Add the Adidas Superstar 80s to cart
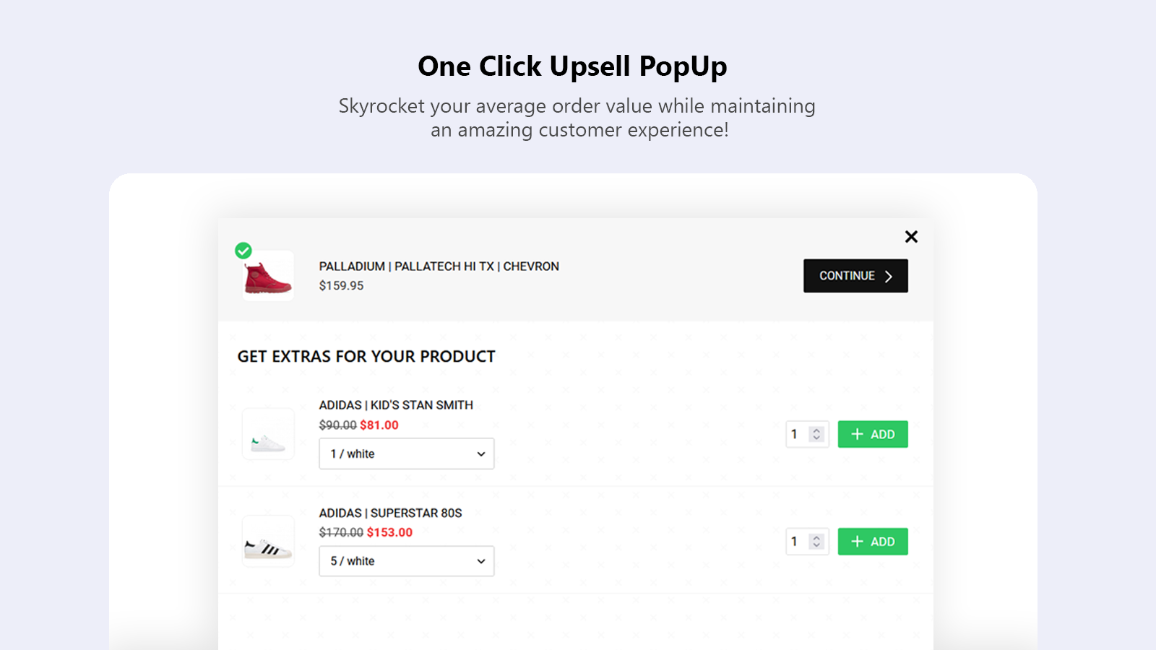The image size is (1156, 650). point(873,541)
